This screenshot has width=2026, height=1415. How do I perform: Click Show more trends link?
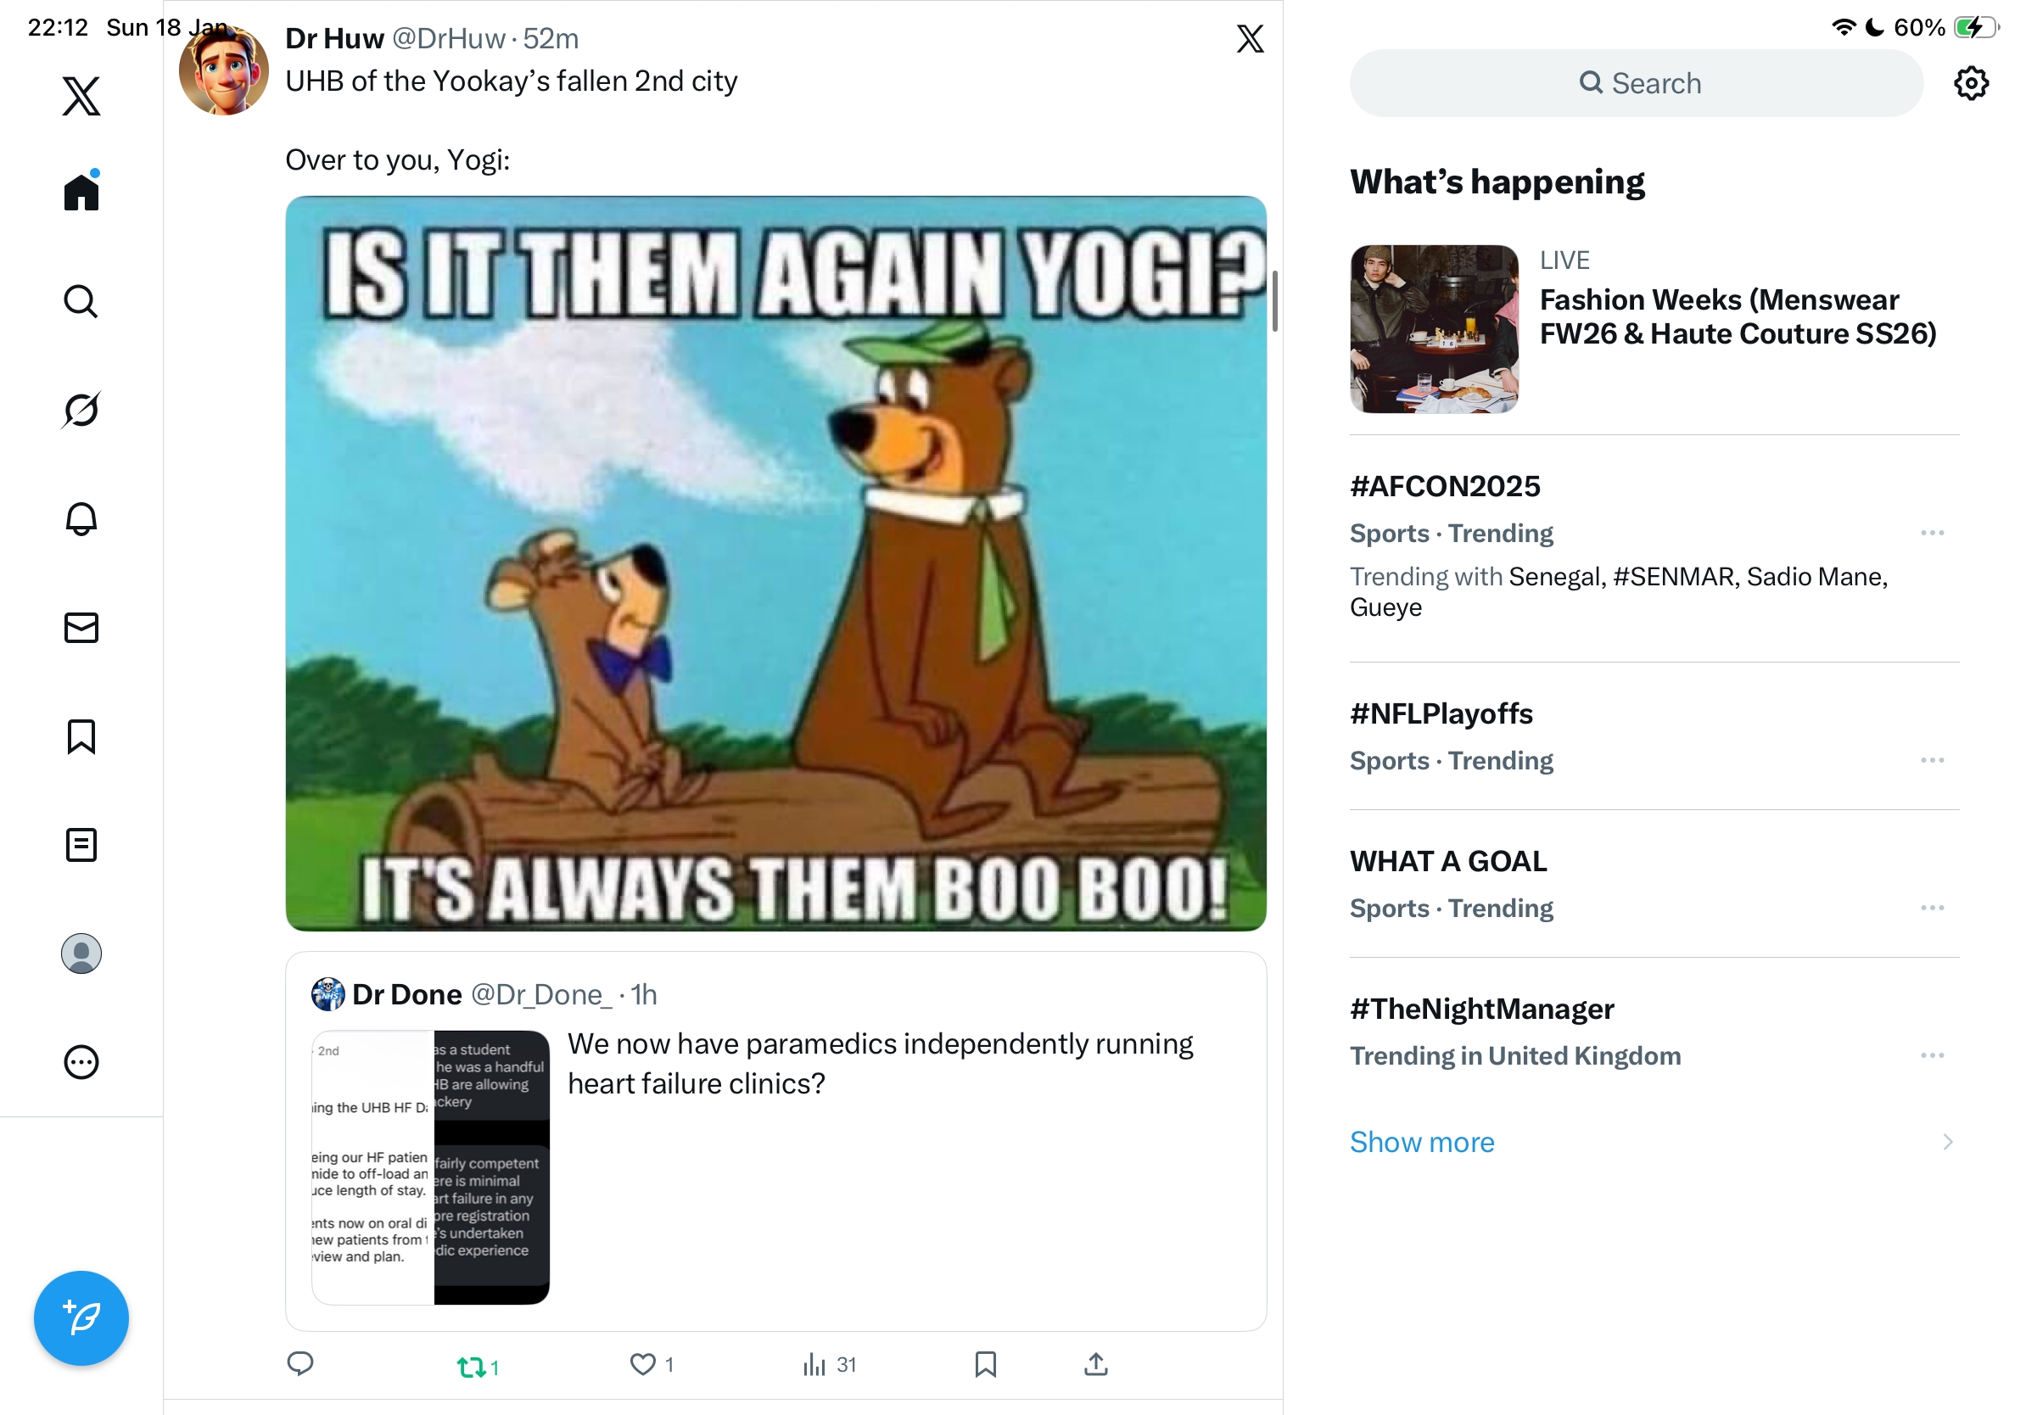click(x=1422, y=1142)
